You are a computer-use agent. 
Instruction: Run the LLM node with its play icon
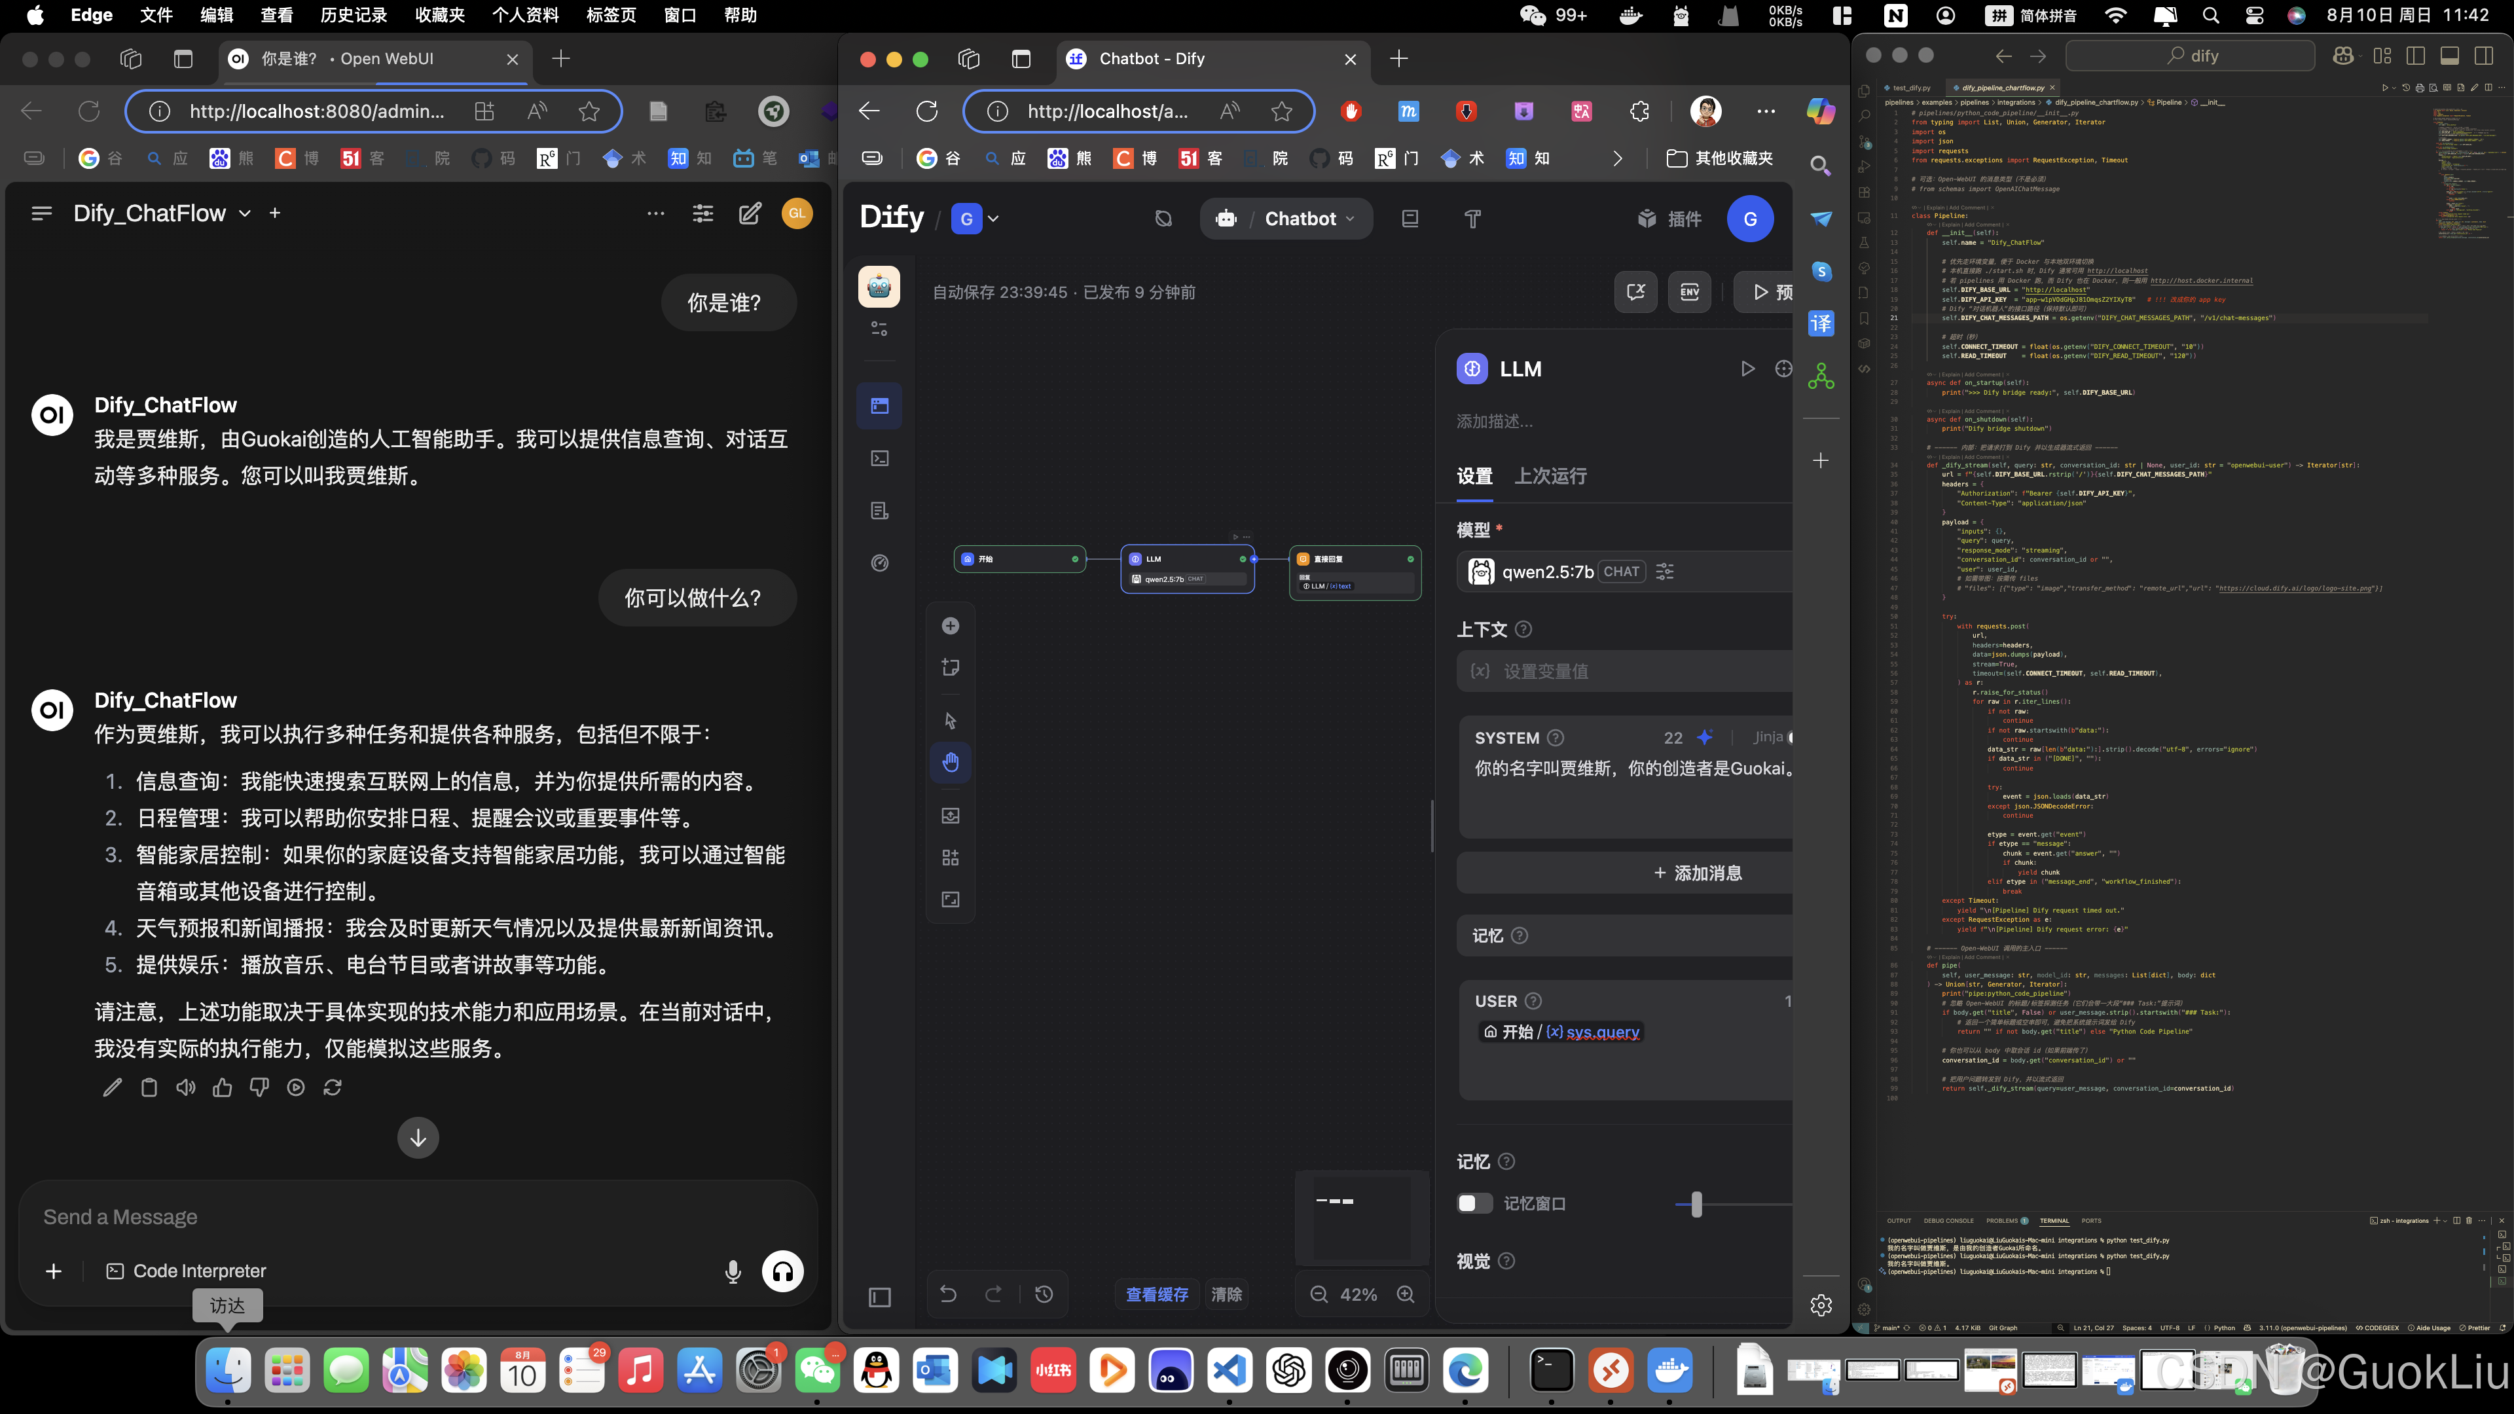tap(1747, 369)
